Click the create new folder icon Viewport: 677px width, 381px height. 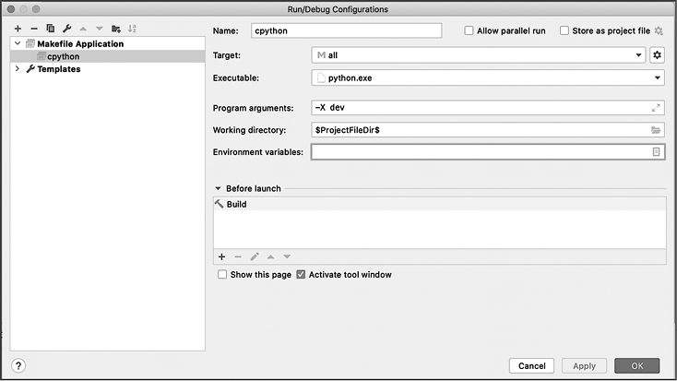point(116,29)
